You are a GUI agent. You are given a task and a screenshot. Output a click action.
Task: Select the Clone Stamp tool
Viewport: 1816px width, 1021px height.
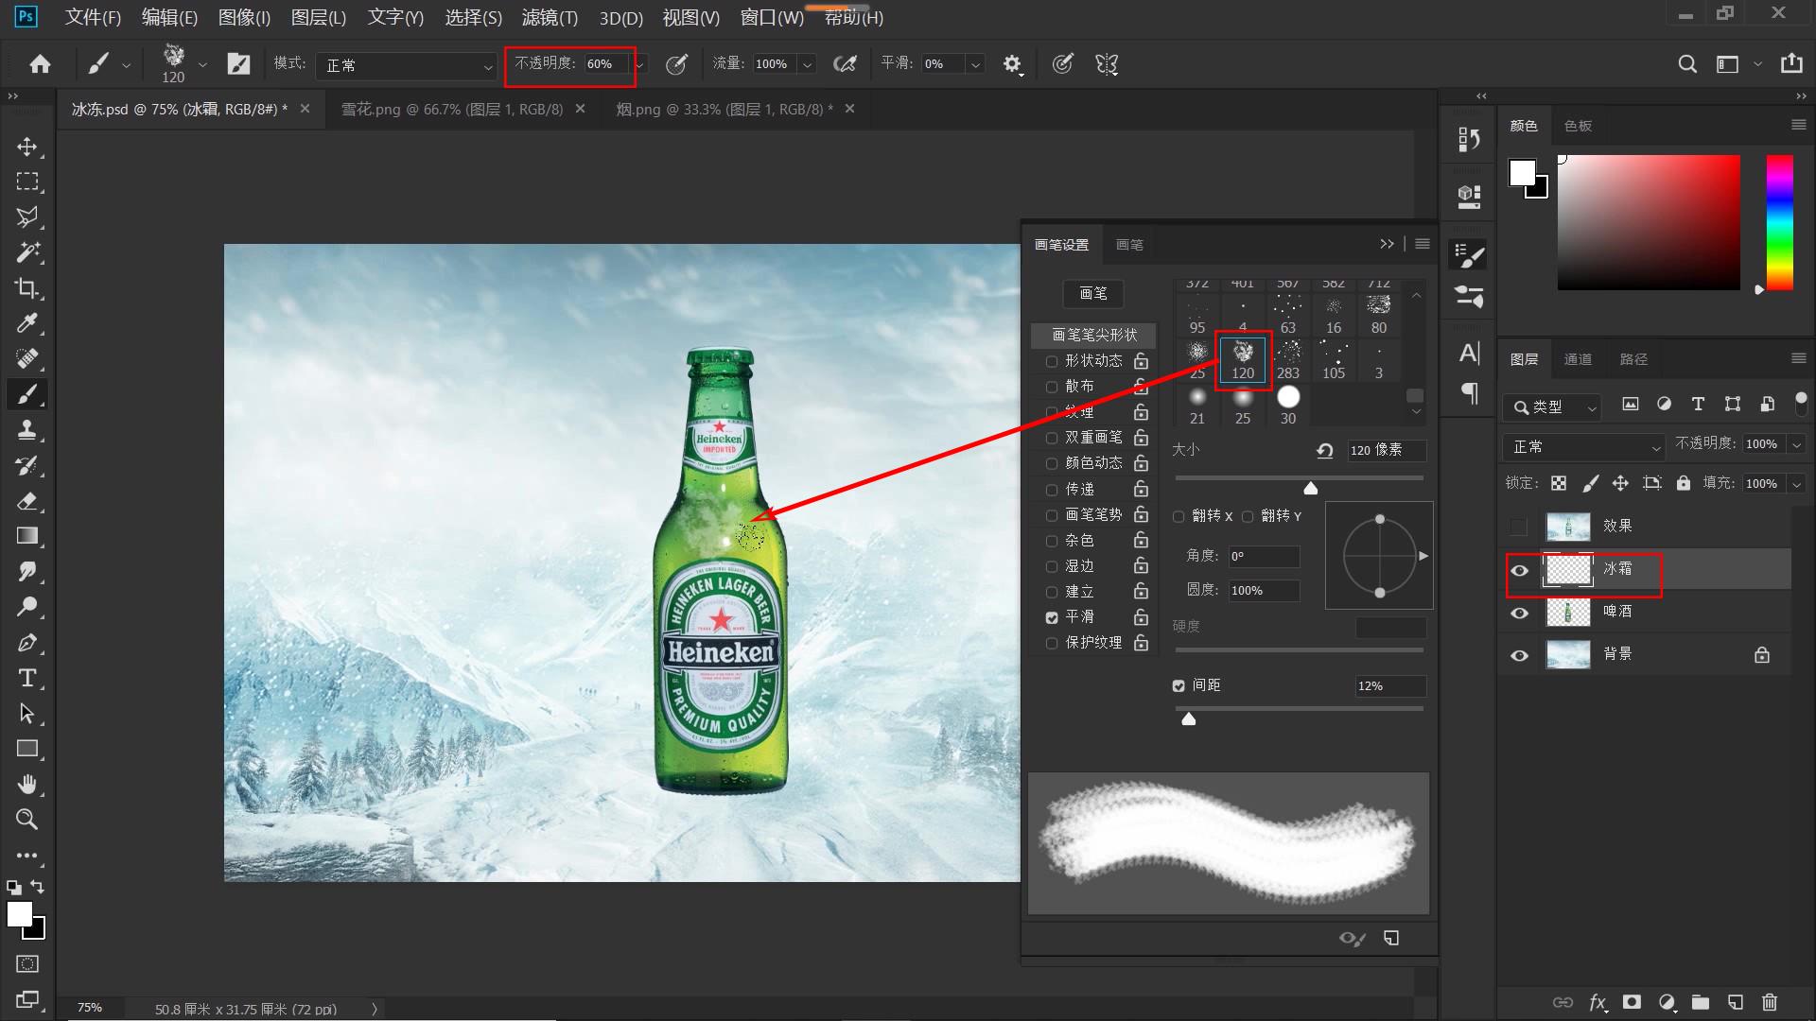pyautogui.click(x=27, y=429)
